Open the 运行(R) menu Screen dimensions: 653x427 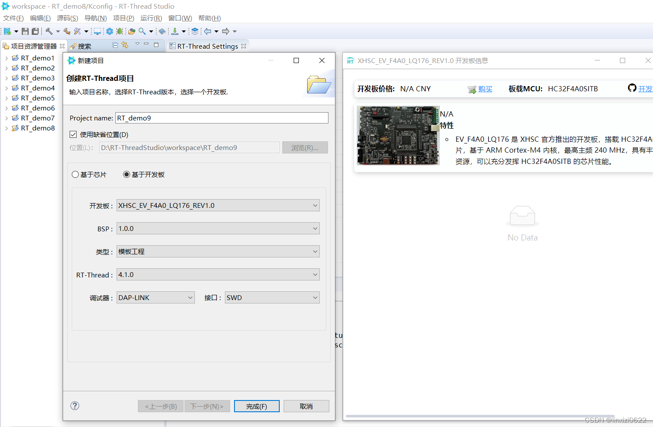151,18
